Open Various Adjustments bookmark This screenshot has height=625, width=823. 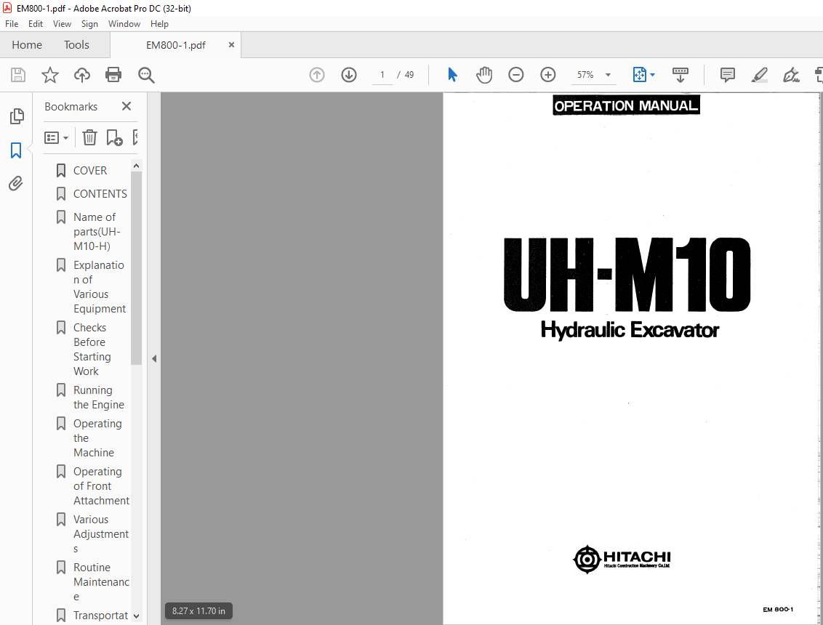tap(101, 533)
